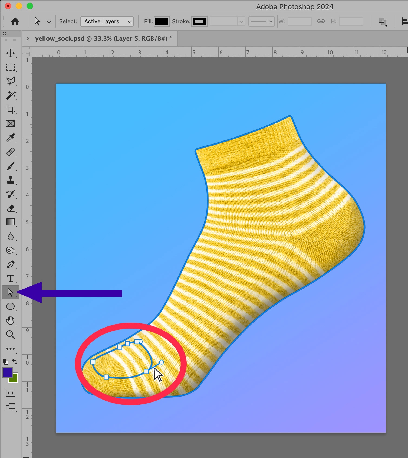408x458 pixels.
Task: Open the tool preset picker arrow
Action: click(49, 22)
